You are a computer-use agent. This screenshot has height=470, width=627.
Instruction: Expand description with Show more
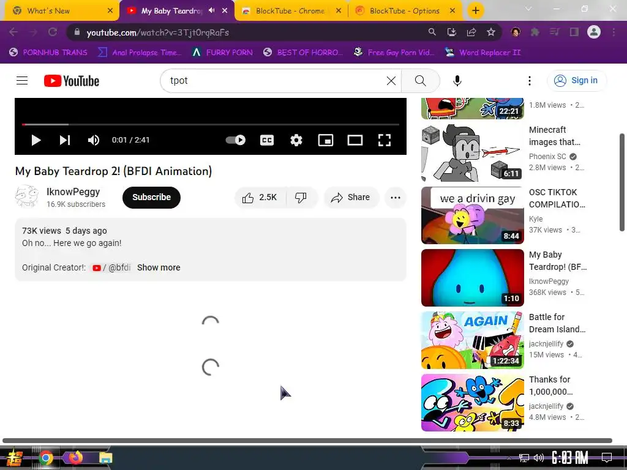pos(159,267)
